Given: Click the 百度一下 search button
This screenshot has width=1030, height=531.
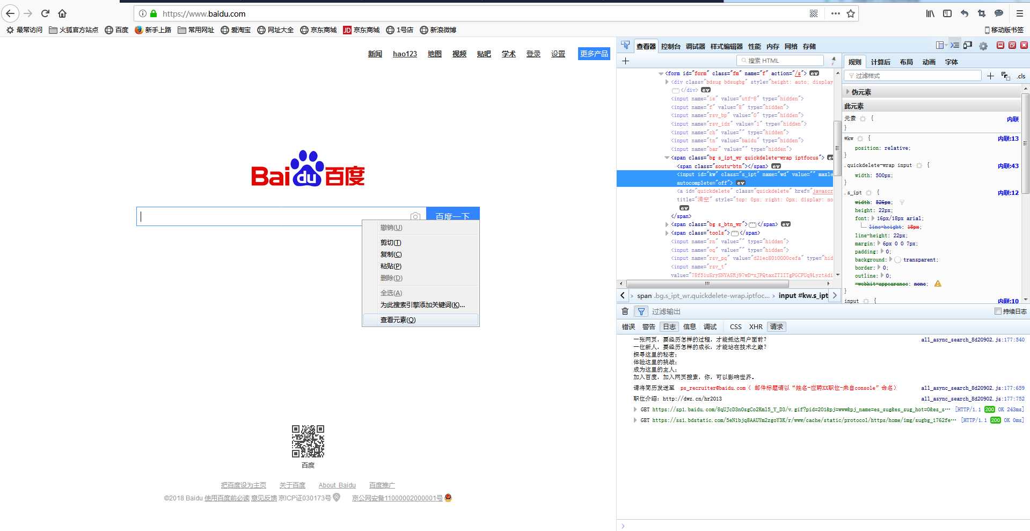Looking at the screenshot, I should point(452,216).
